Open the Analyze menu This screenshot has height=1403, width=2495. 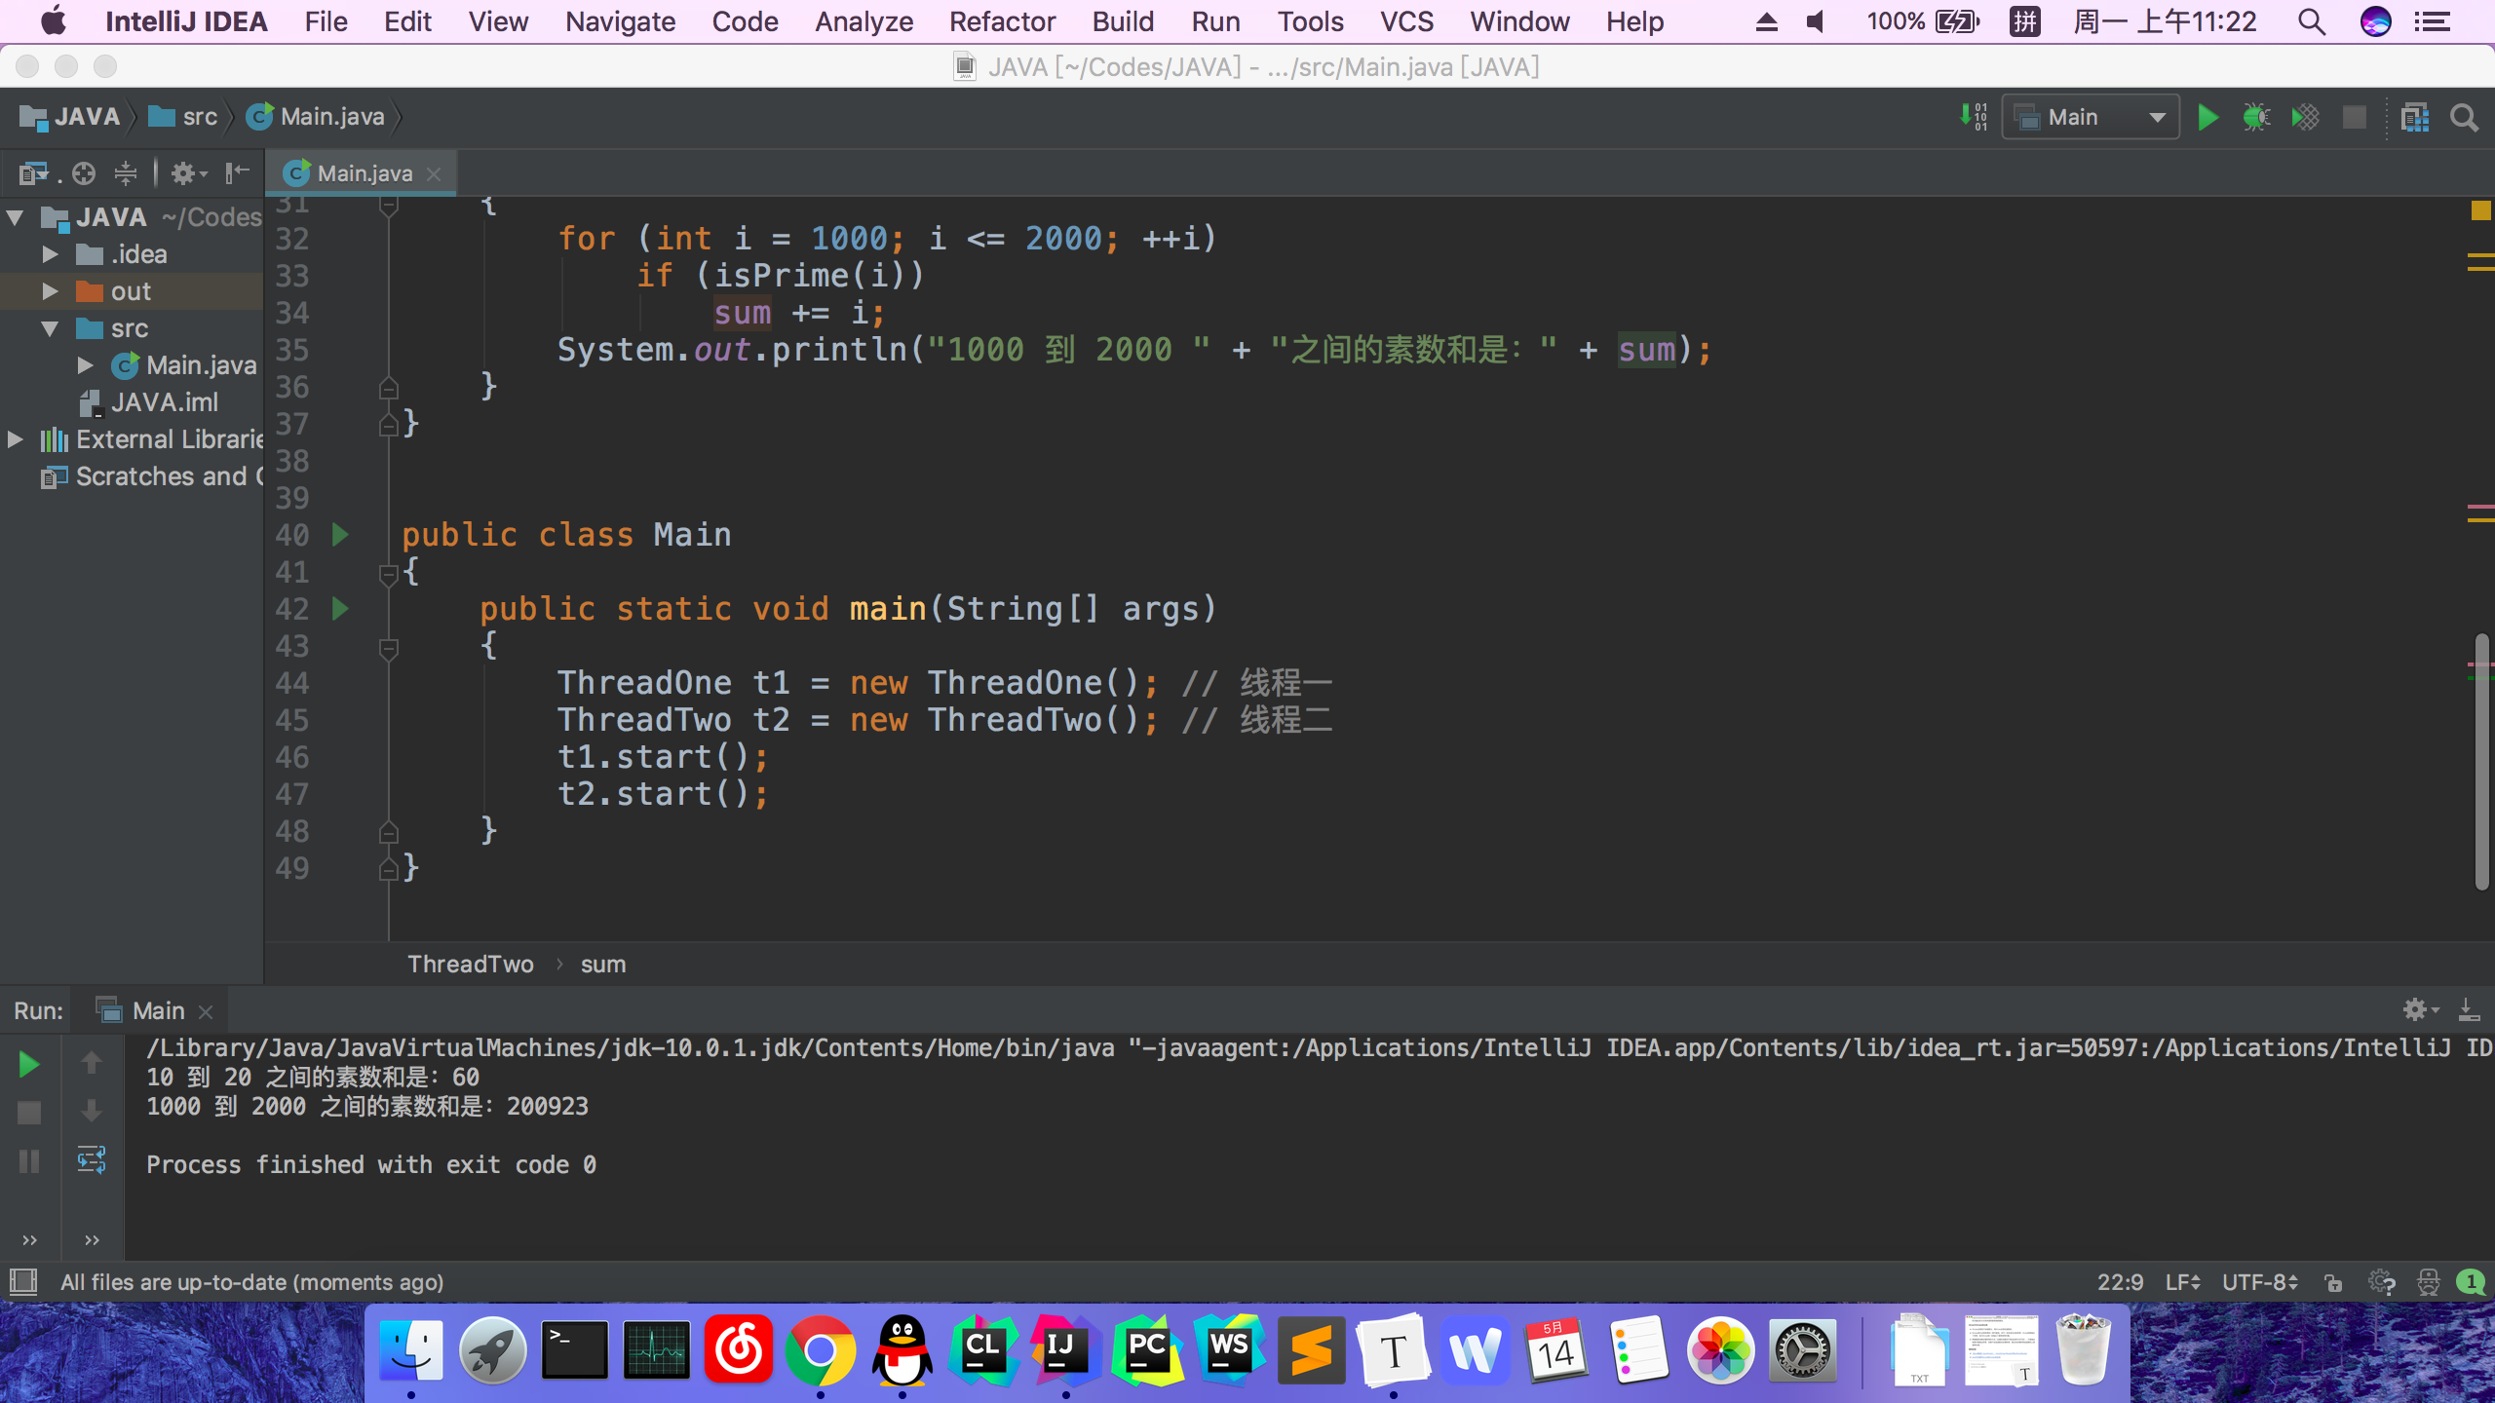tap(864, 21)
